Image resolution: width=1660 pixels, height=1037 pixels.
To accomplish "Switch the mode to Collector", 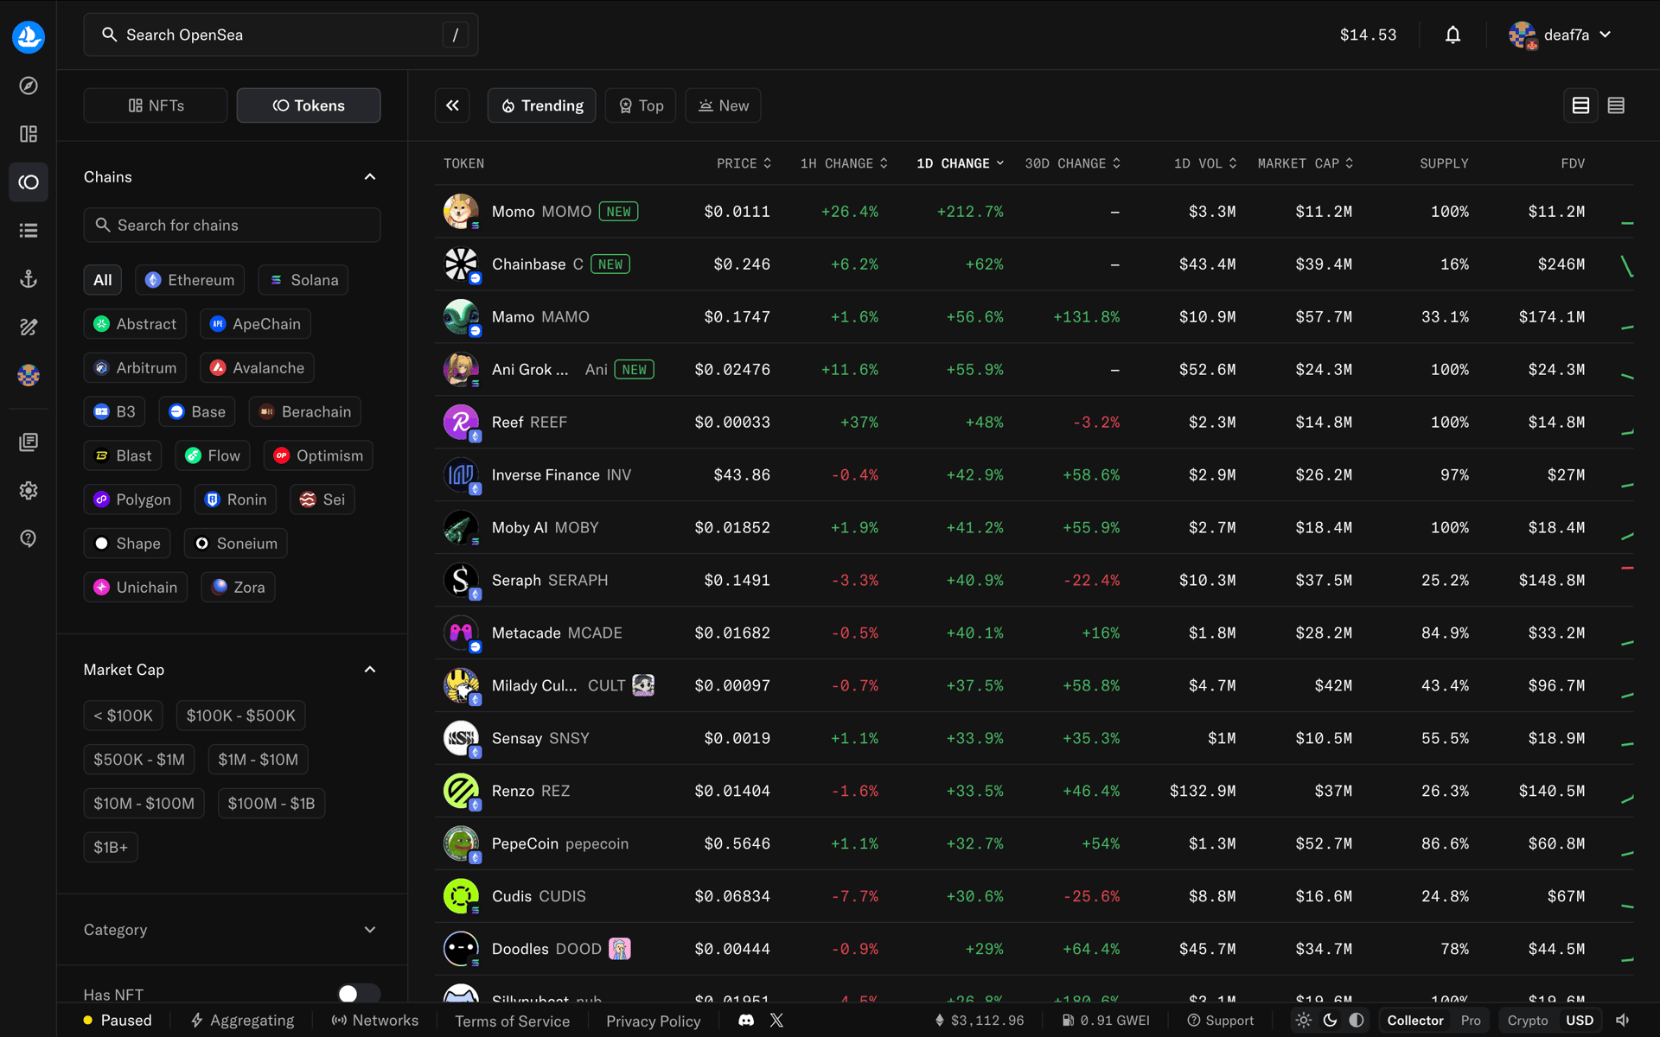I will point(1415,1021).
